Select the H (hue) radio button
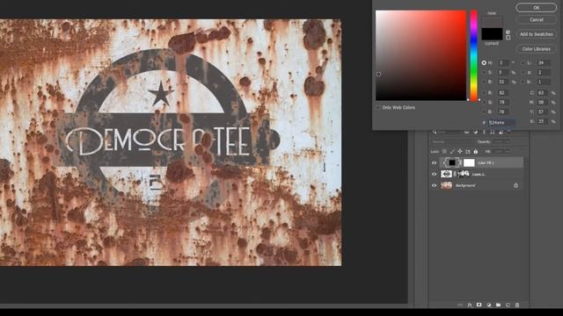Viewport: 563px width, 316px height. pyautogui.click(x=484, y=62)
